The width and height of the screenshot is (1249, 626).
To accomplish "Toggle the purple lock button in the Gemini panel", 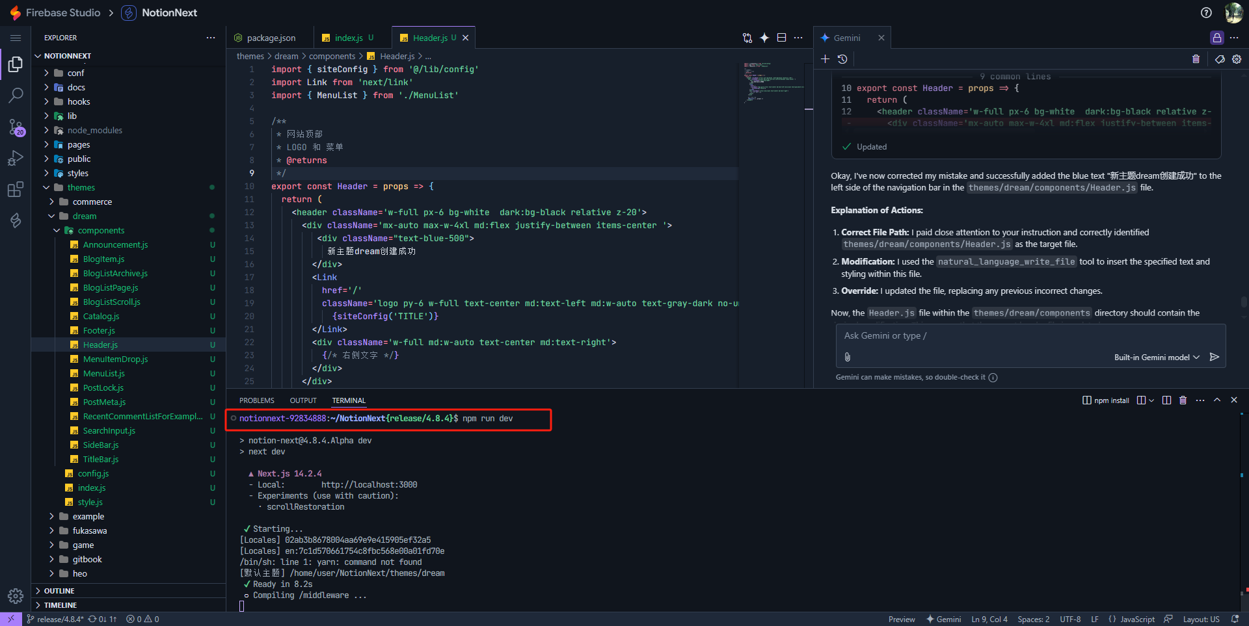I will point(1217,38).
